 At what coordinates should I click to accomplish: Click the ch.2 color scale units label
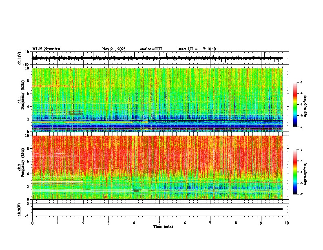(305, 174)
